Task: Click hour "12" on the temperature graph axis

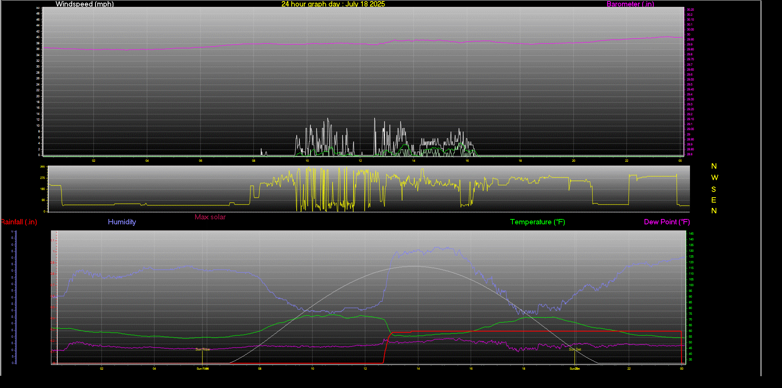Action: point(365,369)
